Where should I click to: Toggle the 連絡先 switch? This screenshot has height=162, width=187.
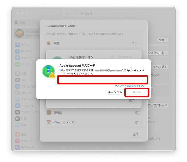138,113
